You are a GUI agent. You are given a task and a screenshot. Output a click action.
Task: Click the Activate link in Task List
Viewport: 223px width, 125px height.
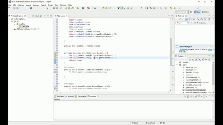pyautogui.click(x=203, y=23)
